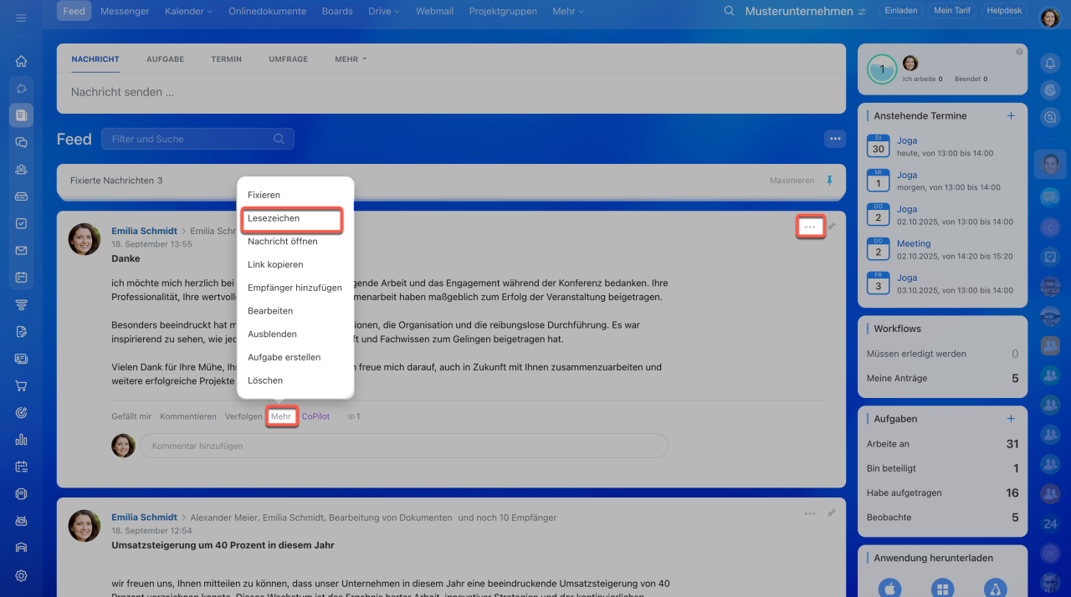Open three-dot menu of Umsatzsteigerung post
Image resolution: width=1071 pixels, height=597 pixels.
(x=810, y=513)
